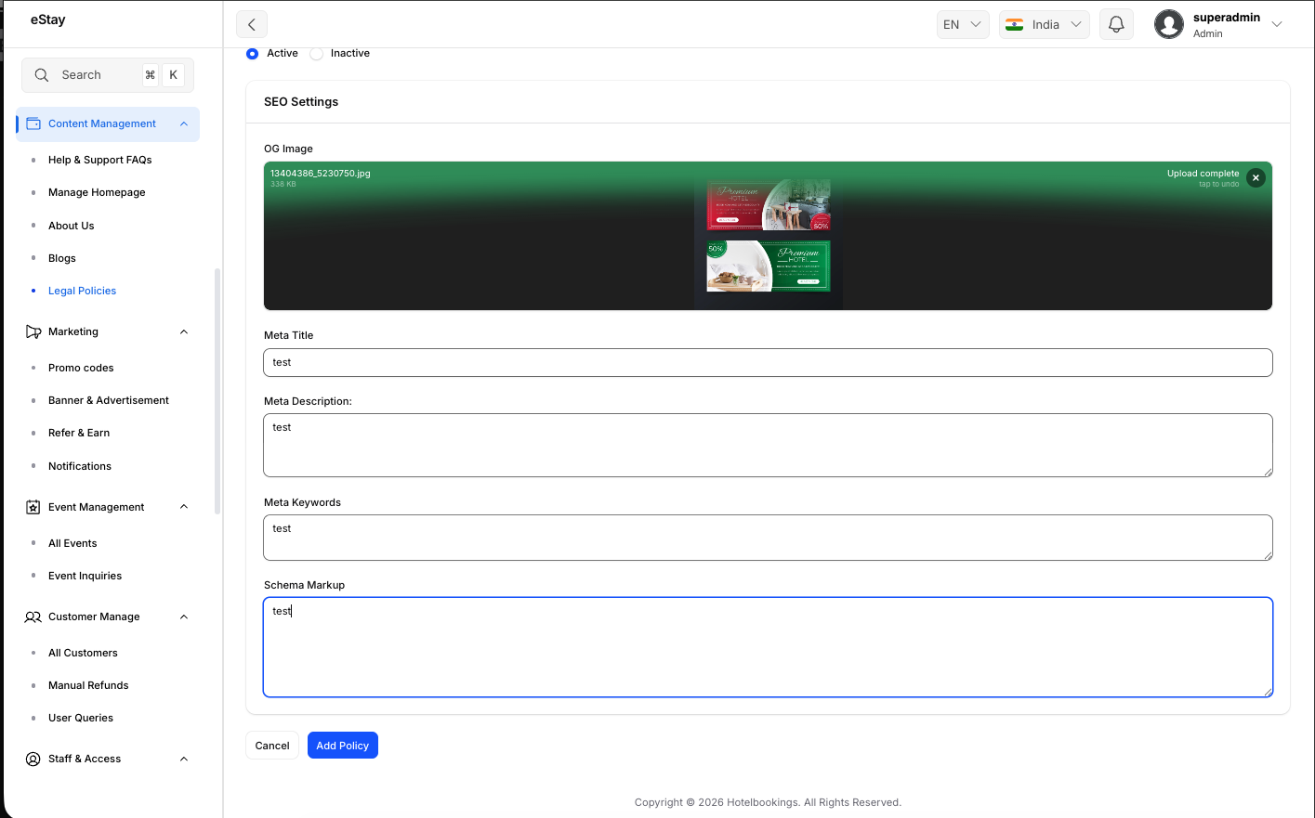Click the superadmin avatar icon
The width and height of the screenshot is (1315, 818).
click(1168, 24)
